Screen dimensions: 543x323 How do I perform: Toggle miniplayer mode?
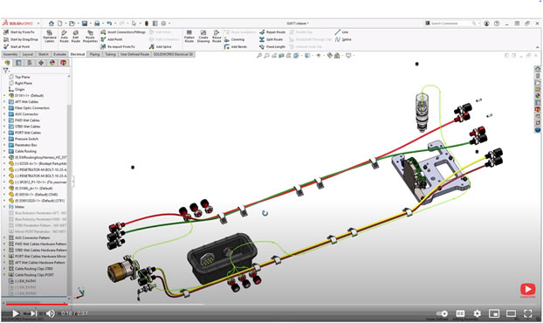[x=494, y=313]
